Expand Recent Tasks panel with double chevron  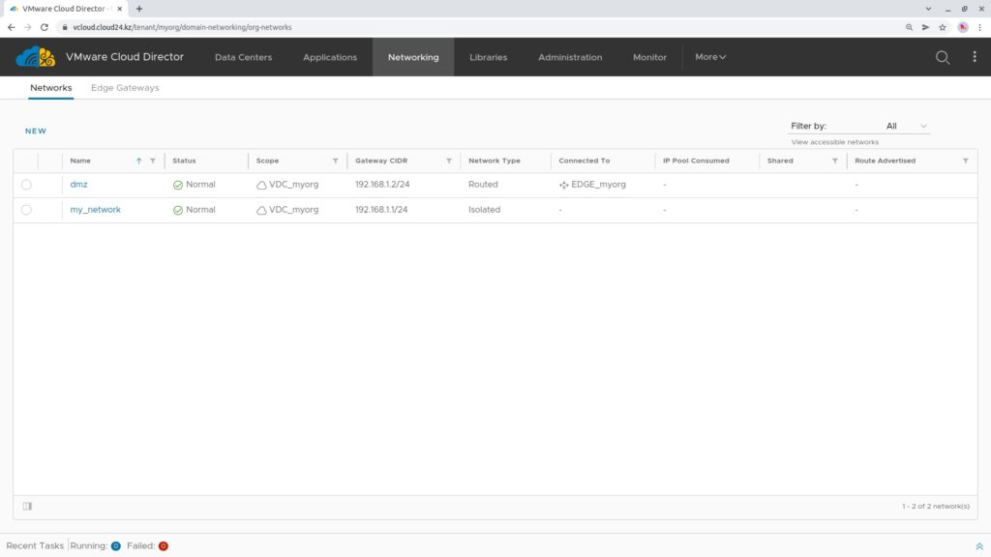click(x=979, y=546)
